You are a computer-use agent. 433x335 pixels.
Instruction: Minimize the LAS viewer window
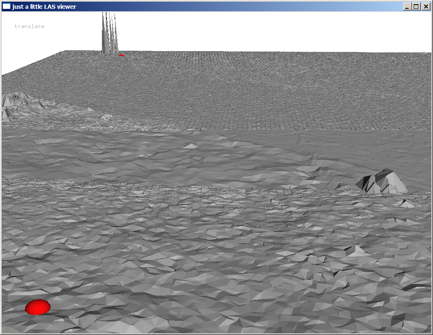pos(407,6)
